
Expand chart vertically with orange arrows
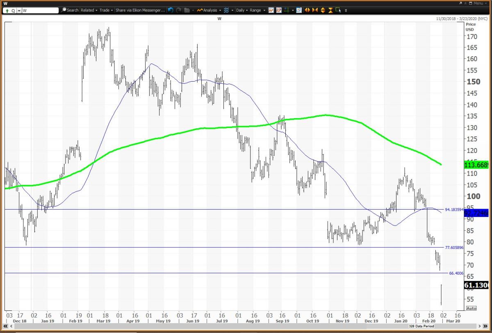(x=323, y=10)
